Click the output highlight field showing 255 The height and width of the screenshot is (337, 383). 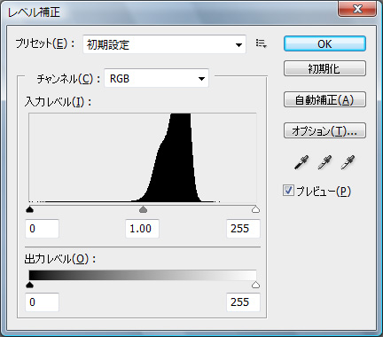point(243,302)
